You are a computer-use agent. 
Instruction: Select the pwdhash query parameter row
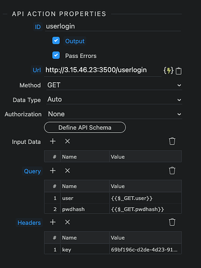(113, 209)
